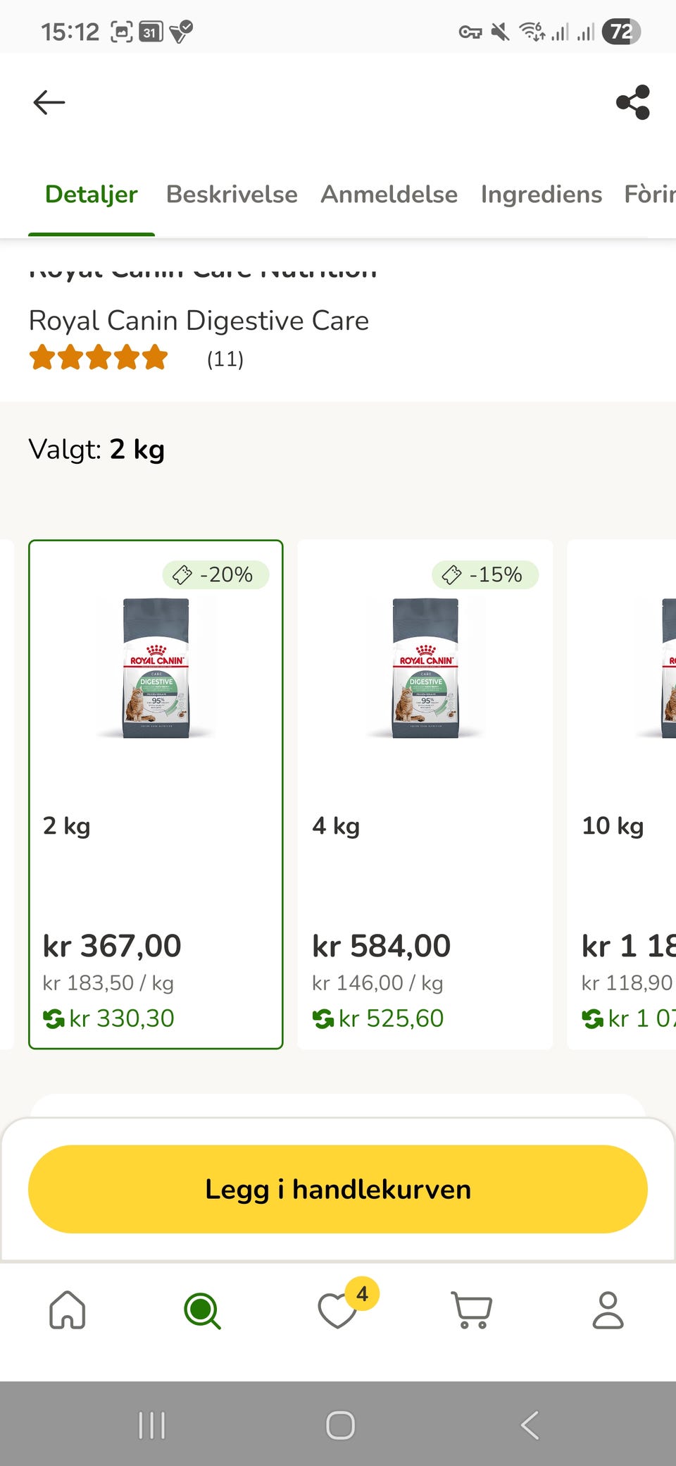Screen dimensions: 676x1466
Task: Tap Legg i handlekurven button
Action: point(338,1189)
